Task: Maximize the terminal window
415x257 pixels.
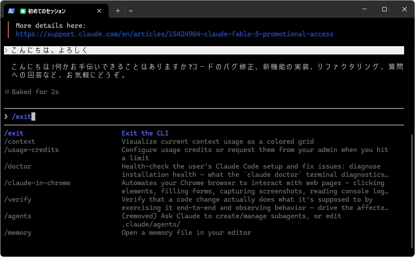Action: point(384,9)
